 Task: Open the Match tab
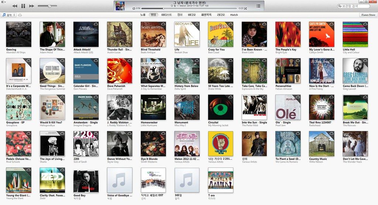coord(234,15)
